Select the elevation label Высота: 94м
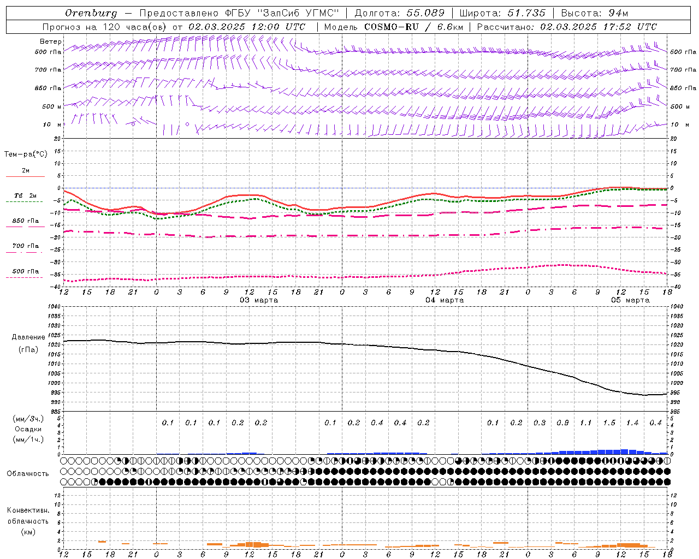Image resolution: width=699 pixels, height=559 pixels. coord(595,13)
